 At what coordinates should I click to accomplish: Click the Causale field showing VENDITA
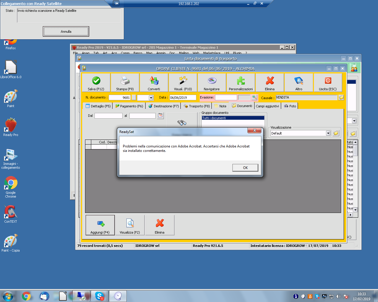coord(307,97)
